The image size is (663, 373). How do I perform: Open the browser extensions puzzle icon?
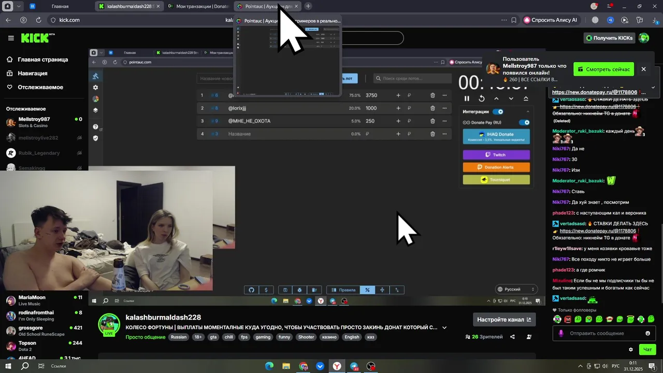[x=640, y=20]
